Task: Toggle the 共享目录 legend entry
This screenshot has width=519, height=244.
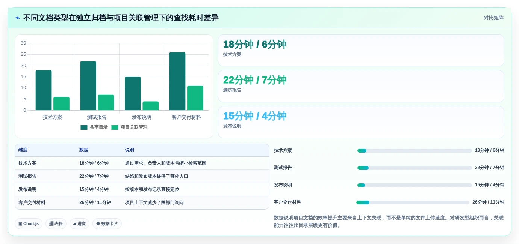Action: pyautogui.click(x=94, y=127)
